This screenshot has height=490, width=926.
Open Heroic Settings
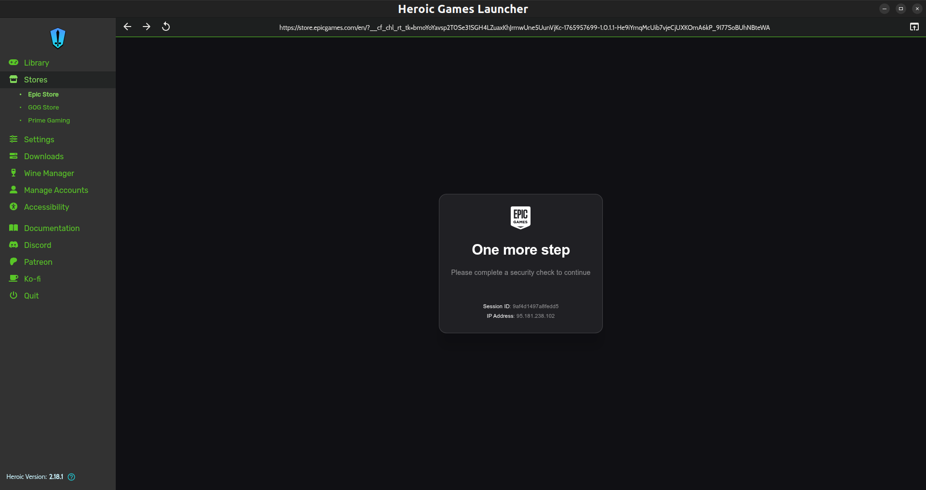click(x=39, y=139)
